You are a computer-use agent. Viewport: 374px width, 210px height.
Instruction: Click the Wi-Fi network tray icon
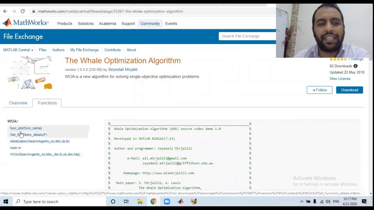pyautogui.click(x=321, y=202)
